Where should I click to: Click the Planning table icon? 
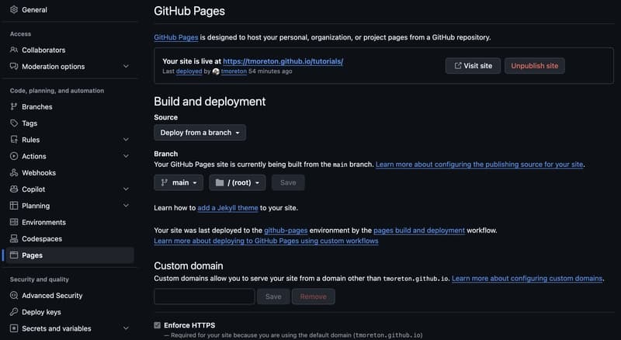tap(14, 206)
